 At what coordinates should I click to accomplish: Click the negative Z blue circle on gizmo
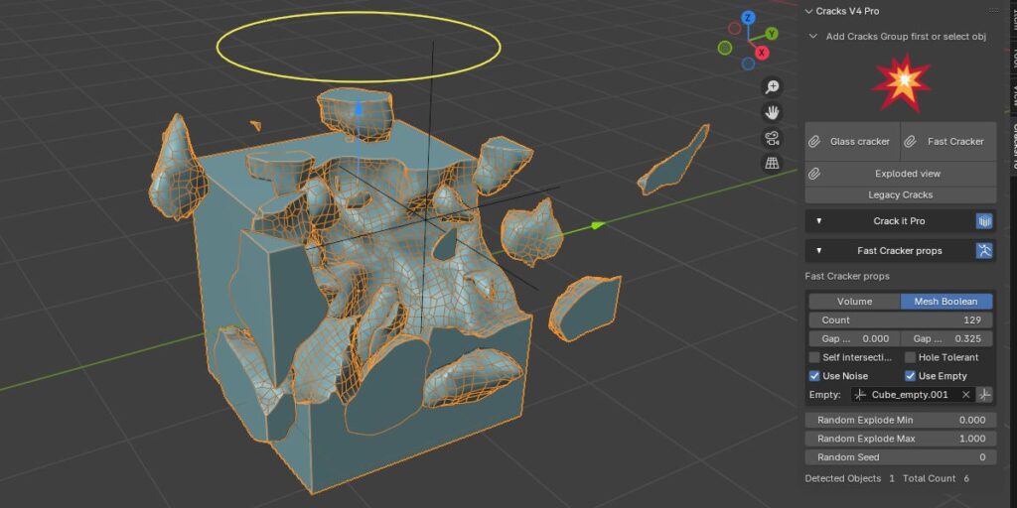pos(749,63)
